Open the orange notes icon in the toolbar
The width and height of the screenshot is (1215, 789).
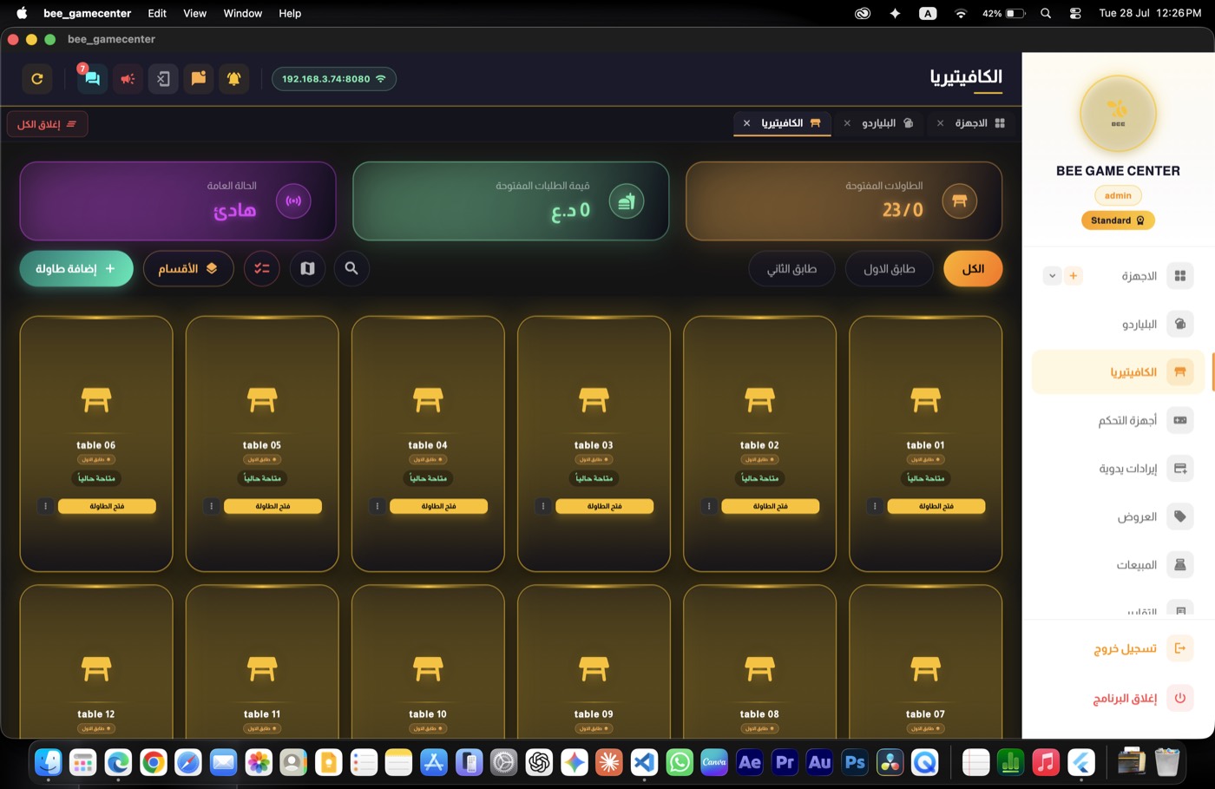click(x=199, y=79)
